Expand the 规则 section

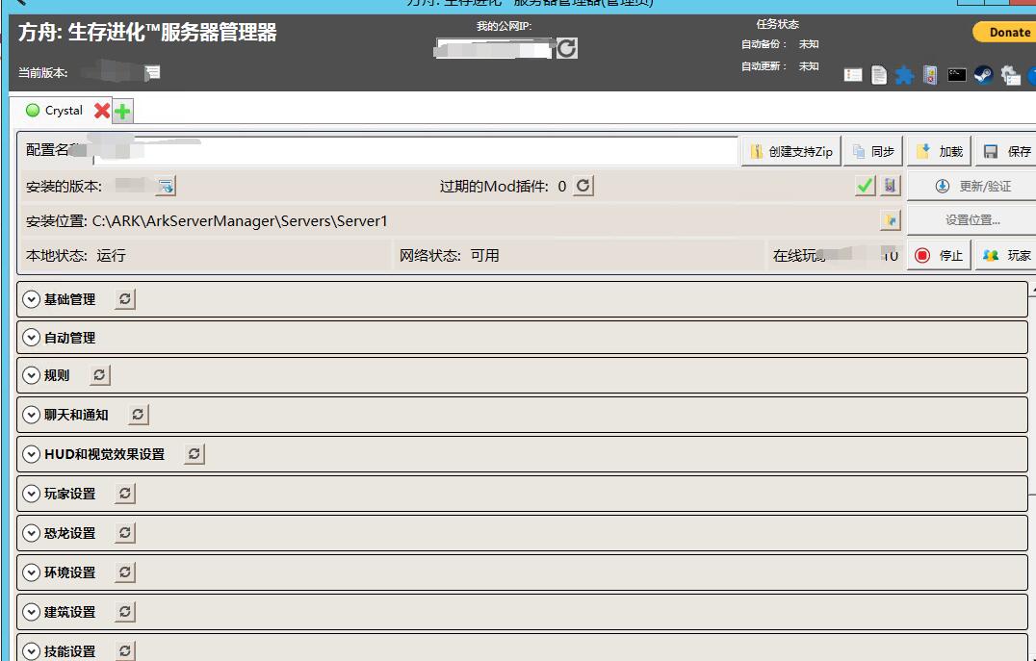pyautogui.click(x=31, y=375)
